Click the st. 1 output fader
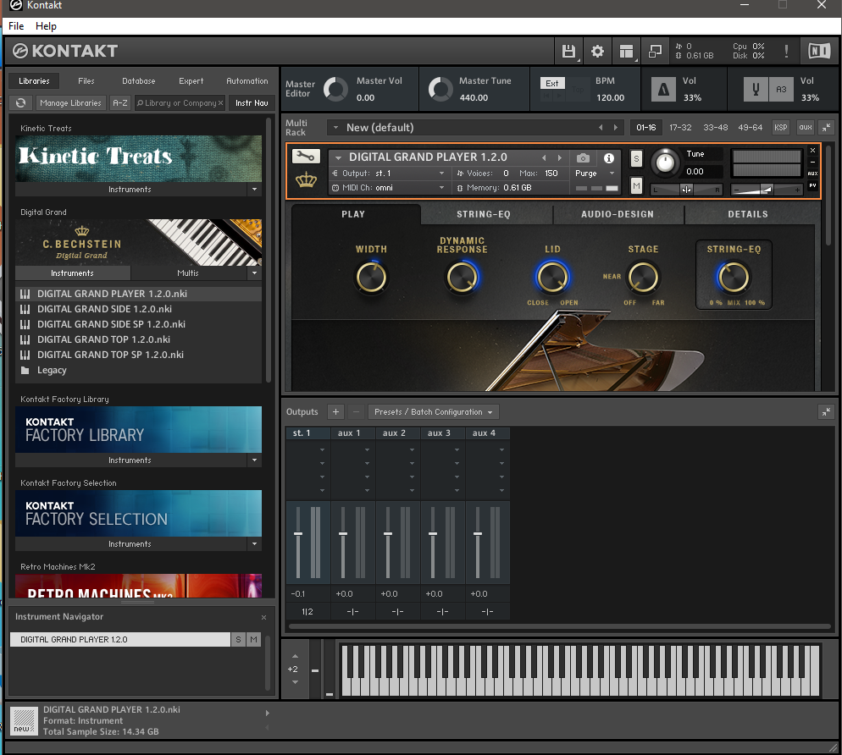The width and height of the screenshot is (842, 755). [x=298, y=534]
